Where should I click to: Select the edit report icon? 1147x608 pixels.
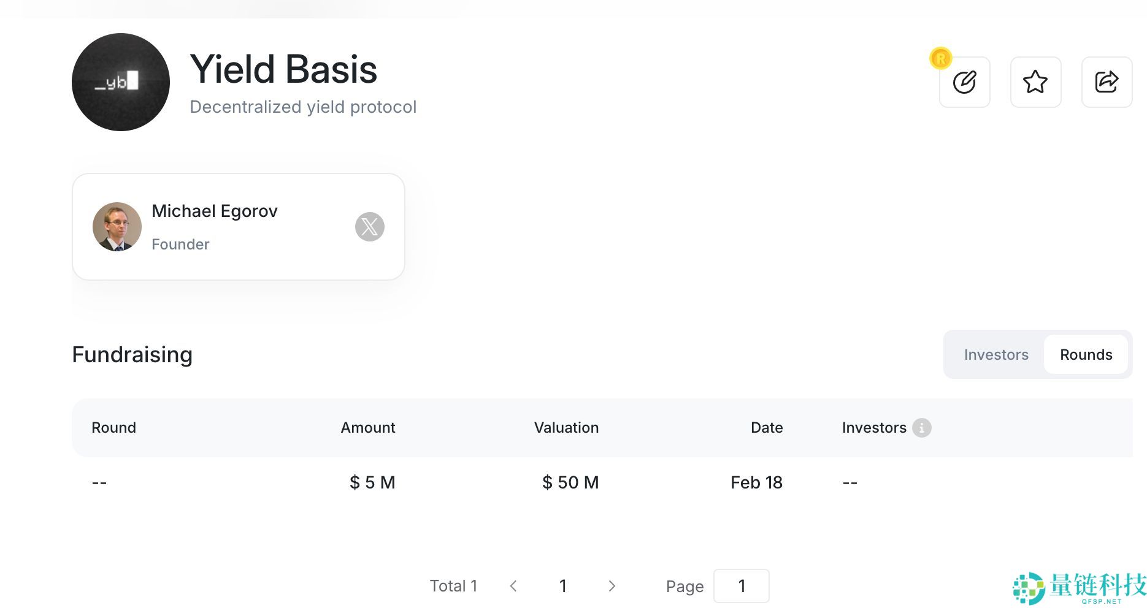[x=964, y=82]
